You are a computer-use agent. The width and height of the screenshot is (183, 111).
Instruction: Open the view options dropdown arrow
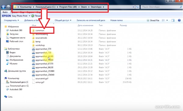(x=167, y=20)
